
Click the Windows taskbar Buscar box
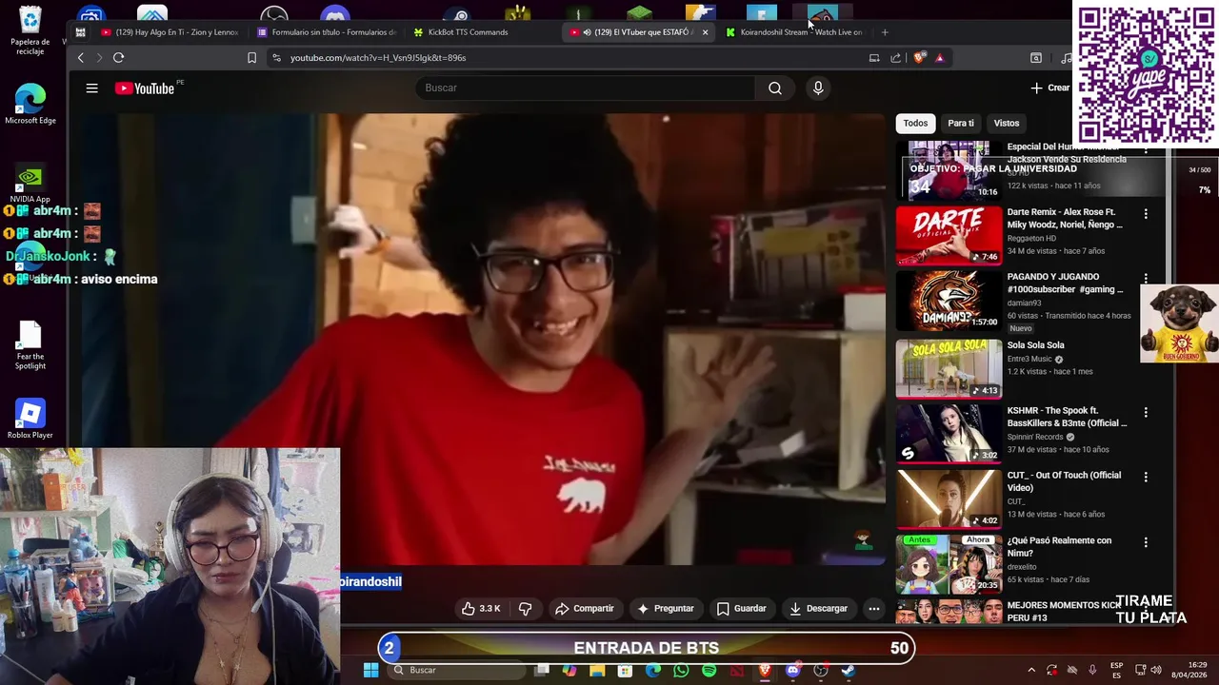click(457, 671)
